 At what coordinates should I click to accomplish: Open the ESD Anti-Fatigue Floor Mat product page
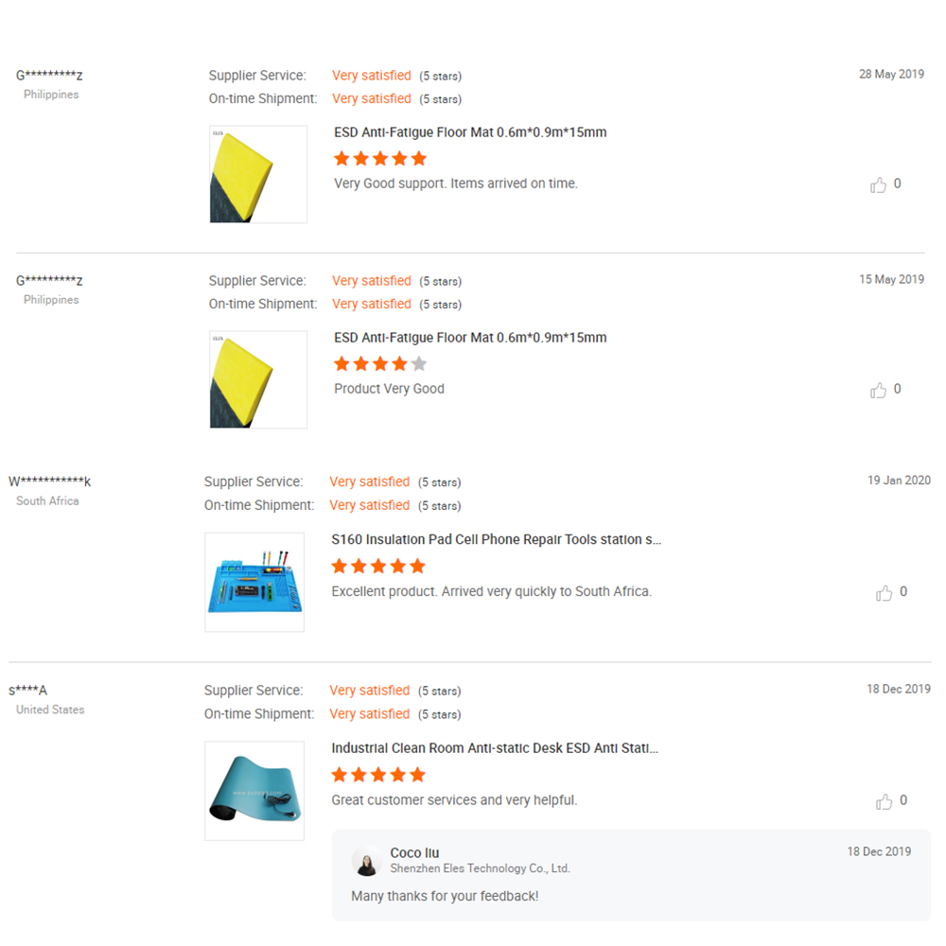pyautogui.click(x=470, y=131)
